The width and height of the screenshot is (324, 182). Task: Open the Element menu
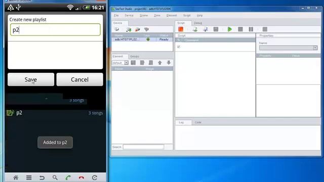[172, 15]
